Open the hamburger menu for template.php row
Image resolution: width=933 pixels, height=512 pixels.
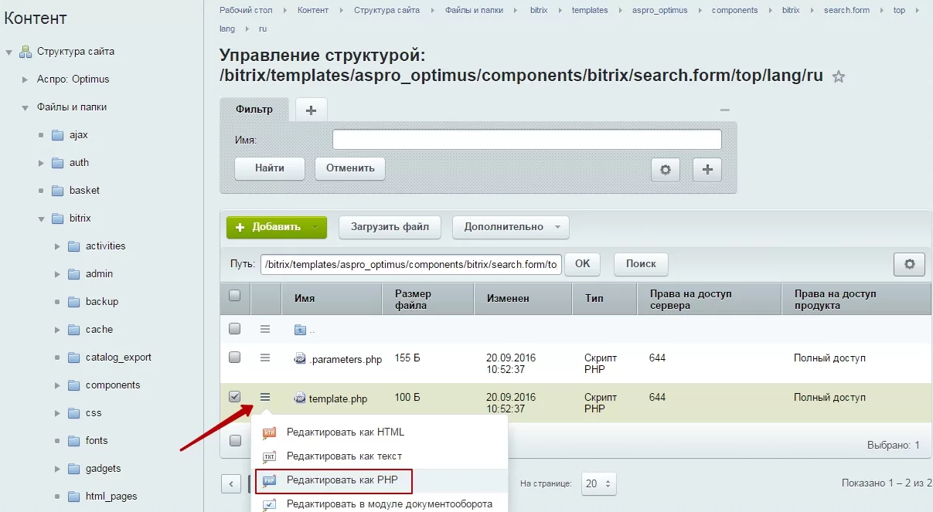pos(265,397)
